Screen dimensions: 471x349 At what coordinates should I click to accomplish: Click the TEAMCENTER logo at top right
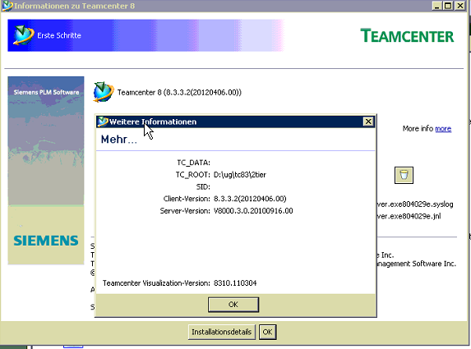tap(407, 35)
